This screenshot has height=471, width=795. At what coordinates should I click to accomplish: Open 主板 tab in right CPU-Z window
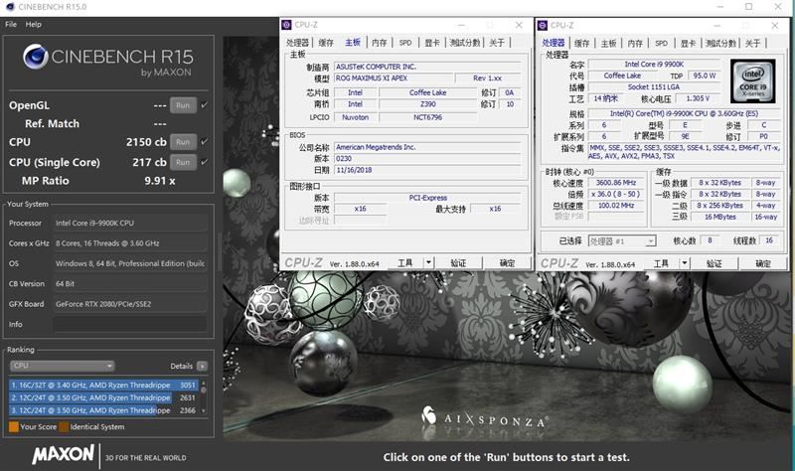click(608, 43)
